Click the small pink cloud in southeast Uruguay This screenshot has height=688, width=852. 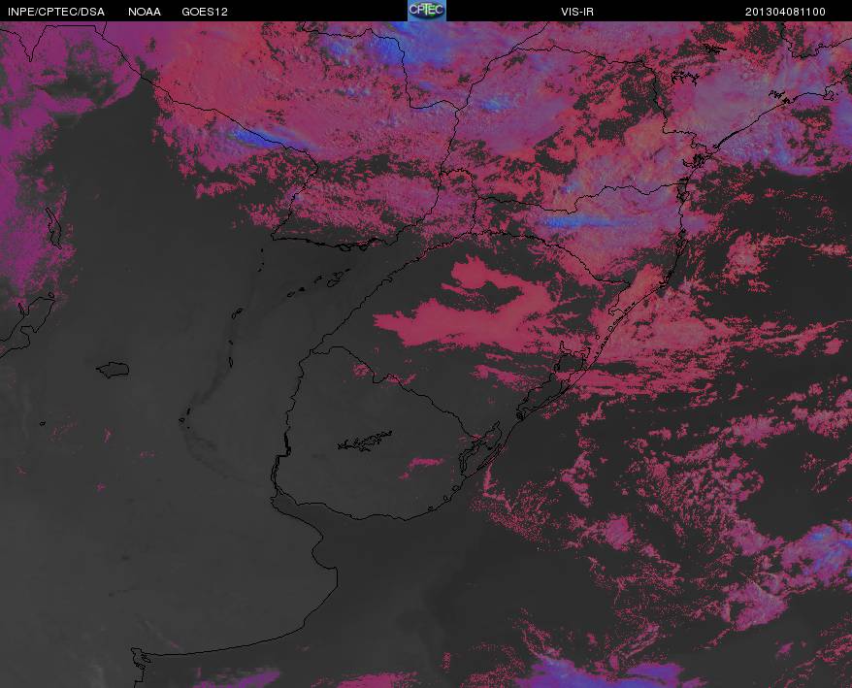pos(424,464)
